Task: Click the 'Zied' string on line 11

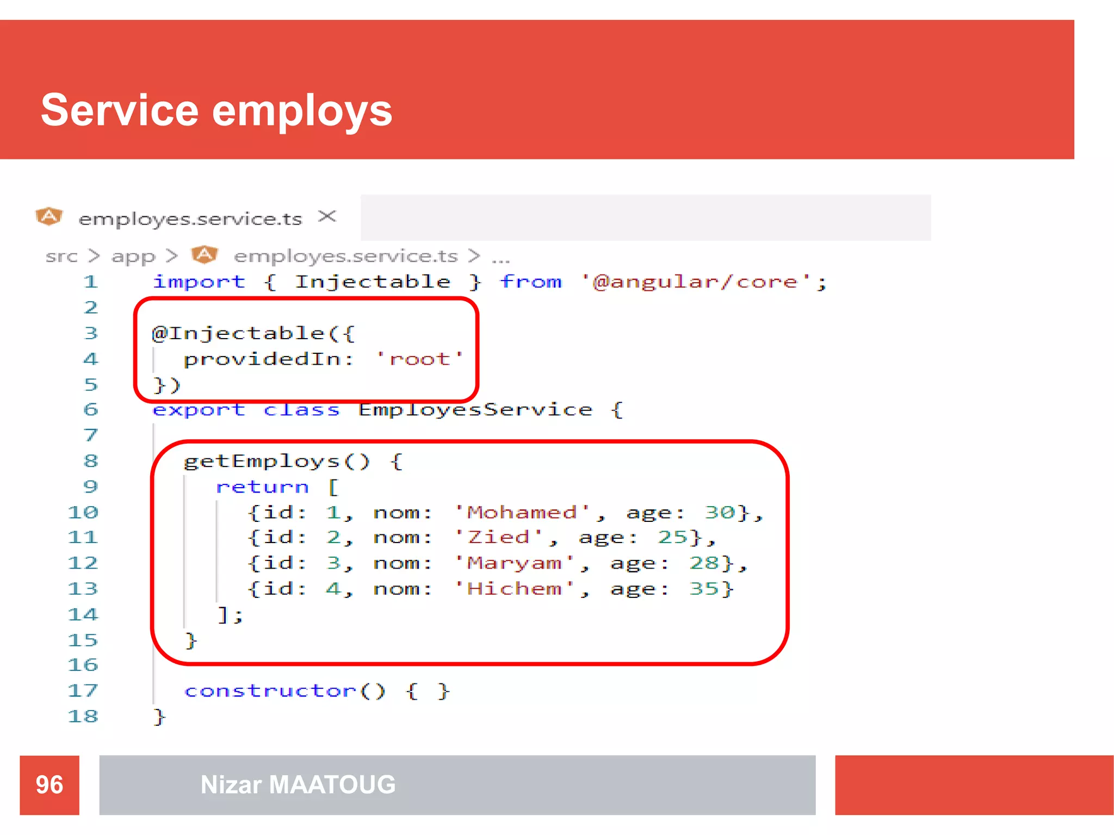Action: point(499,538)
